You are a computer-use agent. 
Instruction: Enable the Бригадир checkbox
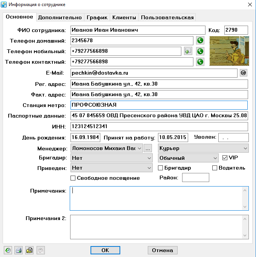pos(160,168)
